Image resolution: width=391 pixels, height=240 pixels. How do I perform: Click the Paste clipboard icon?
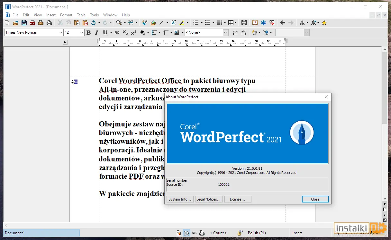point(77,23)
